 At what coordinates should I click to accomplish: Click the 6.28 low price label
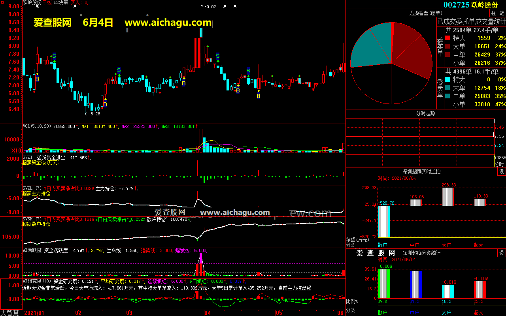pos(95,114)
